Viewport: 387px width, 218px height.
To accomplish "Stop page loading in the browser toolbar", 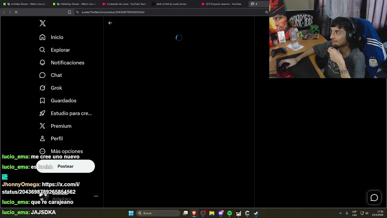I will coord(16,12).
